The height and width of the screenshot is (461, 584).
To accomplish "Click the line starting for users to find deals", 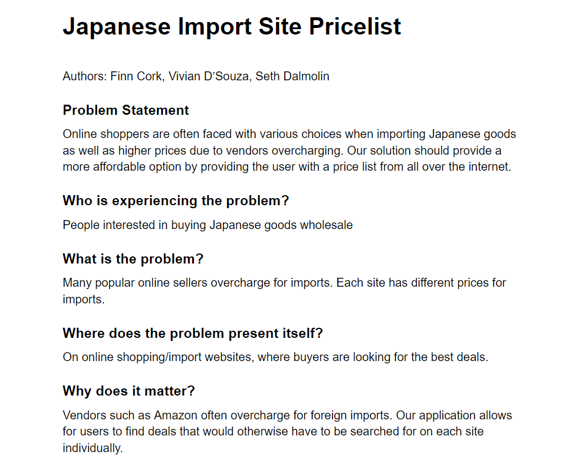I will tap(273, 432).
